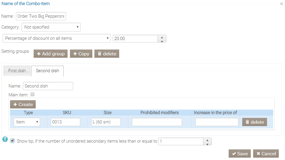The width and height of the screenshot is (285, 160).
Task: Open the Category dropdown
Action: click(51, 27)
